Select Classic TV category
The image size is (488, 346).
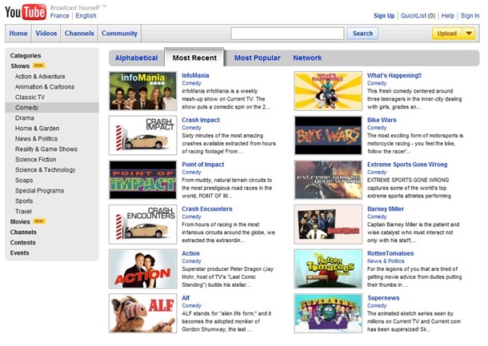(30, 97)
